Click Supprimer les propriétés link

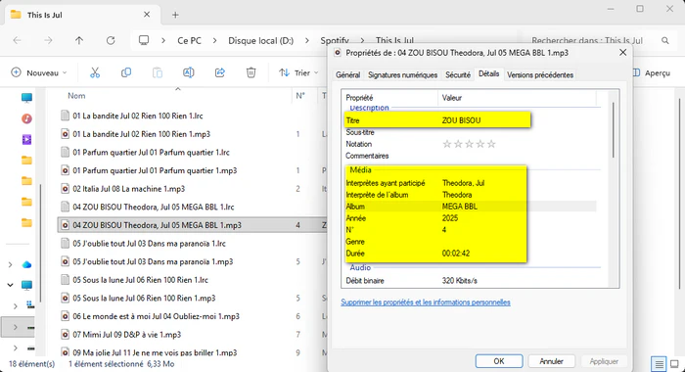pos(426,302)
